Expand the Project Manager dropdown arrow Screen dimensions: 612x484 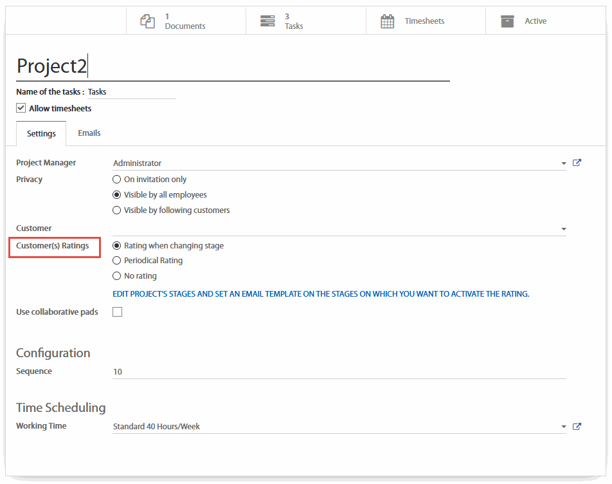(x=564, y=163)
